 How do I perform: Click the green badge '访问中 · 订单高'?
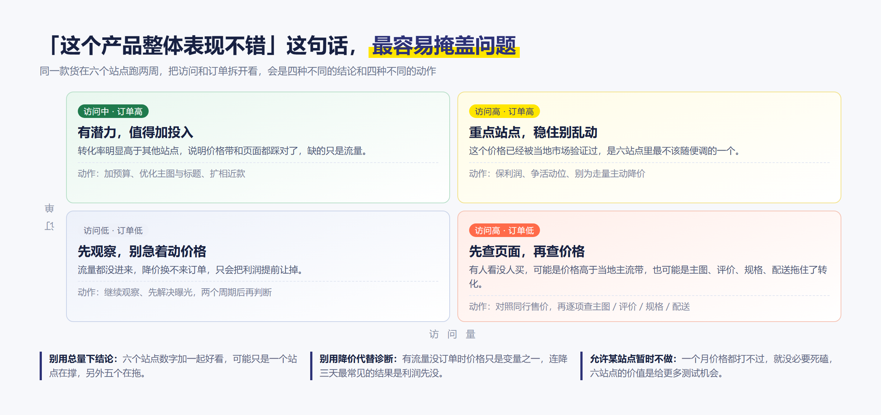pyautogui.click(x=113, y=111)
